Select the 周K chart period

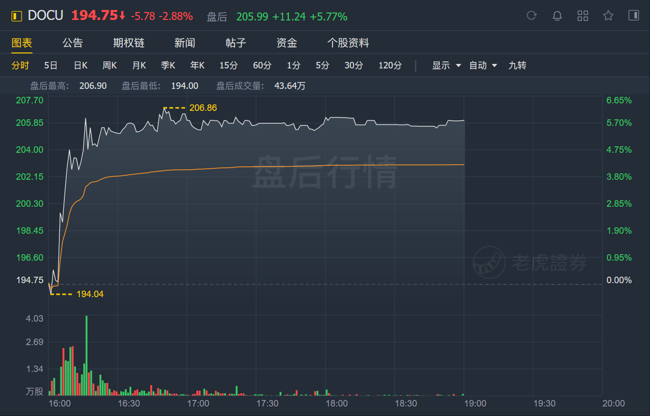coord(109,65)
